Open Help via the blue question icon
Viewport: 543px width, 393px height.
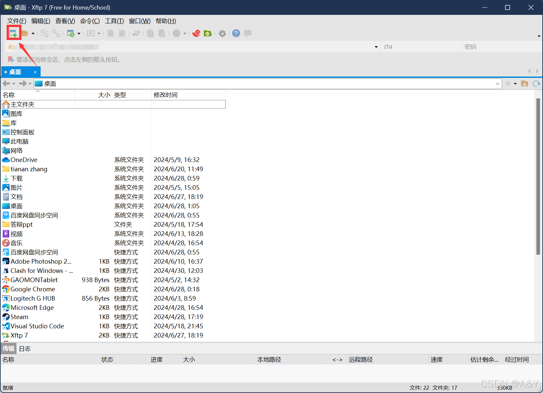[x=236, y=33]
